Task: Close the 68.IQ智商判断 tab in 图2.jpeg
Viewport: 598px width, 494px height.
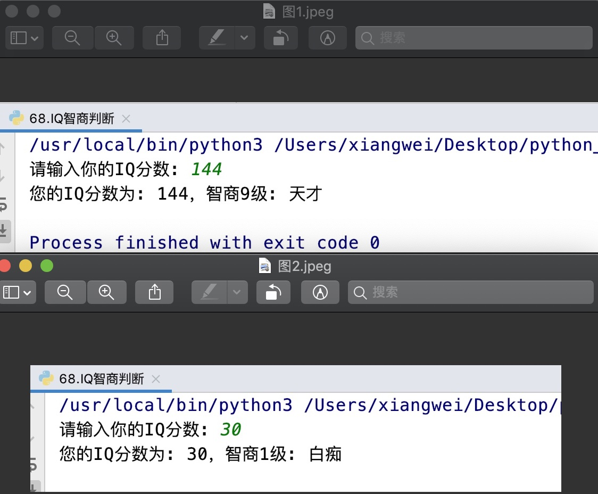Action: [156, 379]
